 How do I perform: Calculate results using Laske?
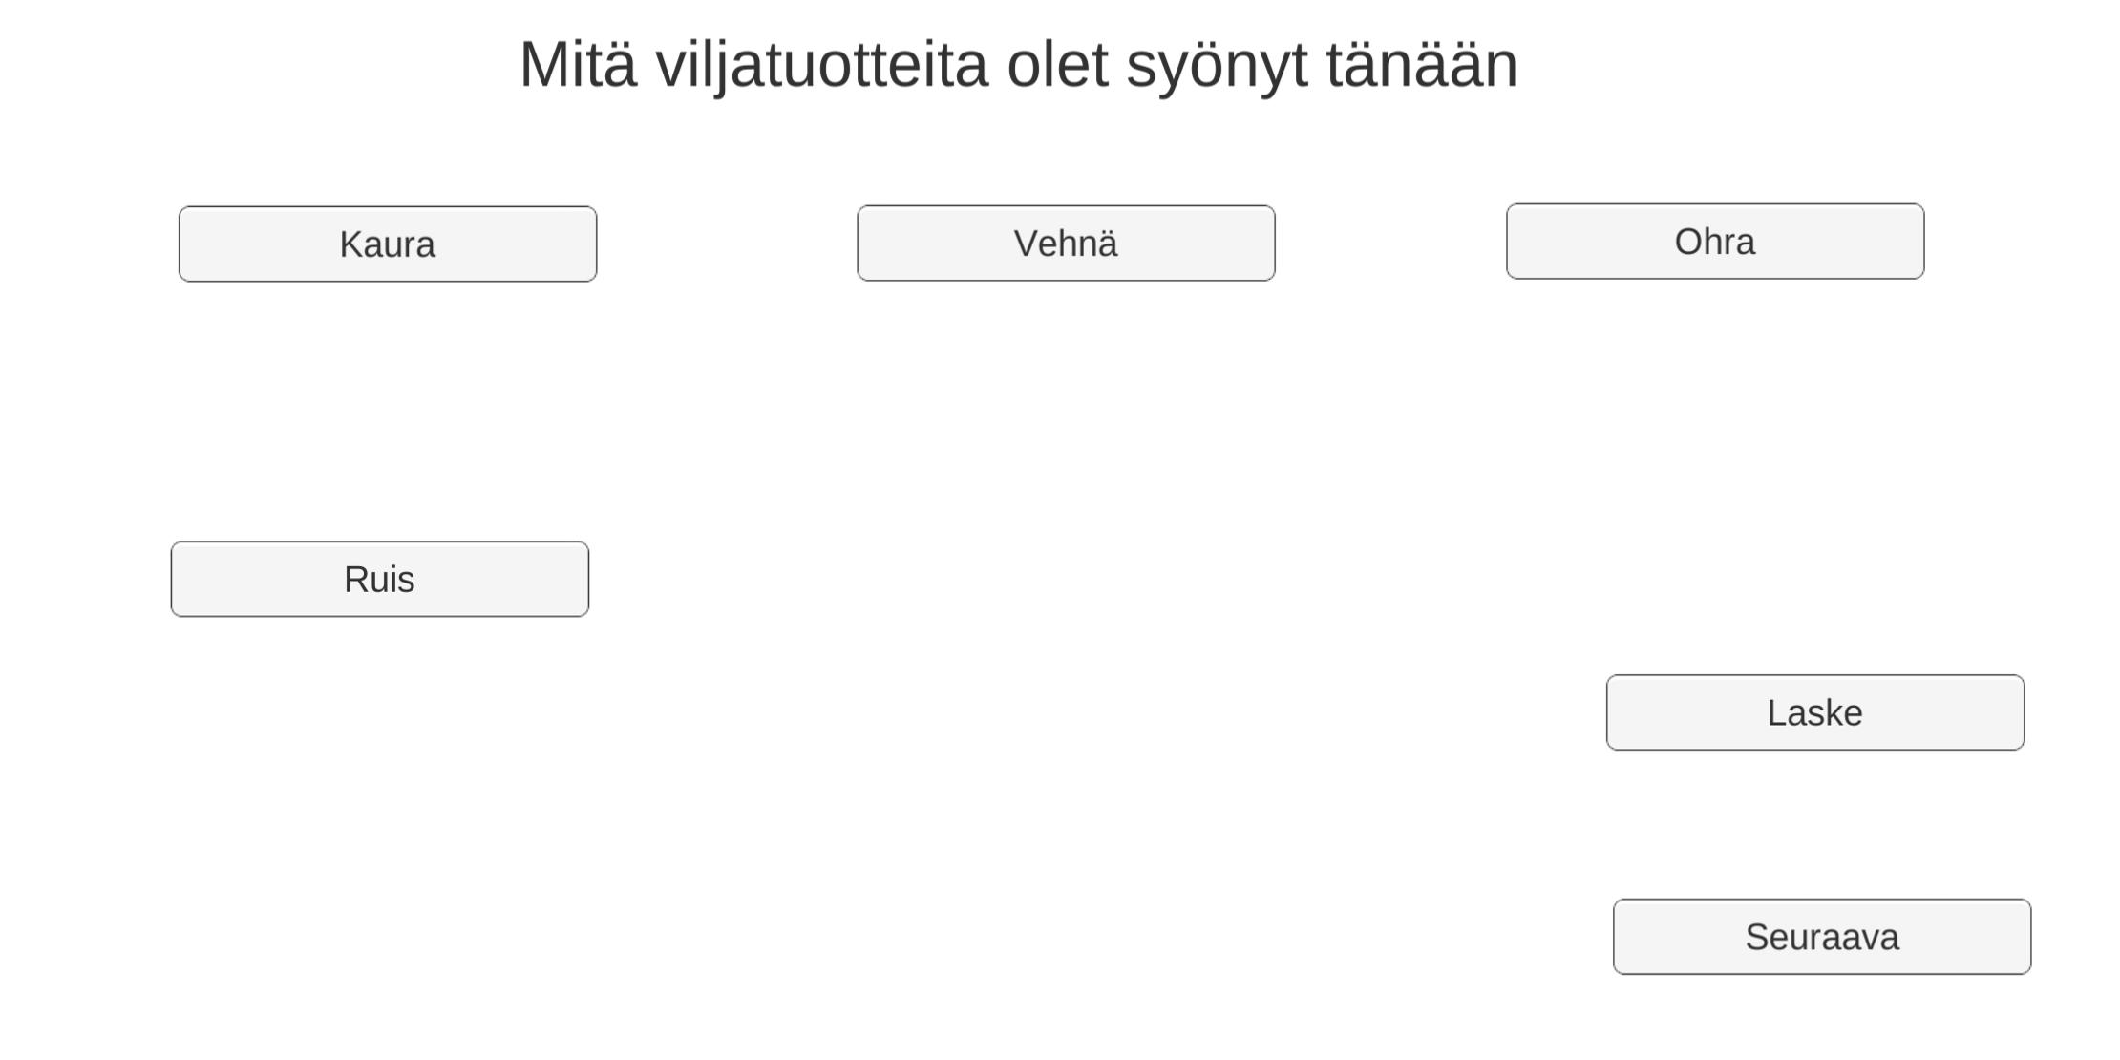pyautogui.click(x=1815, y=713)
